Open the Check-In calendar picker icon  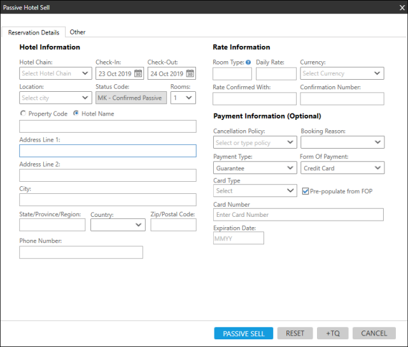pyautogui.click(x=137, y=73)
